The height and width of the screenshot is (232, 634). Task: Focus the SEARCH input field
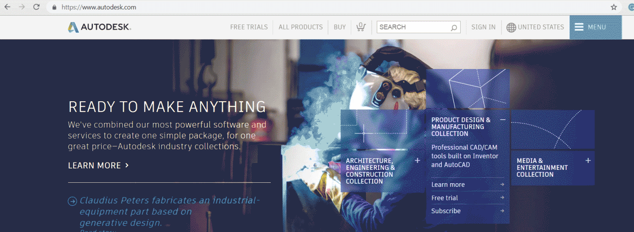click(414, 27)
